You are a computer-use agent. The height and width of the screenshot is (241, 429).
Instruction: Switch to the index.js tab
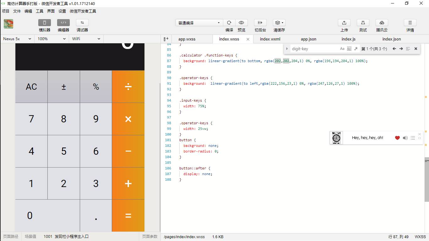pos(348,39)
